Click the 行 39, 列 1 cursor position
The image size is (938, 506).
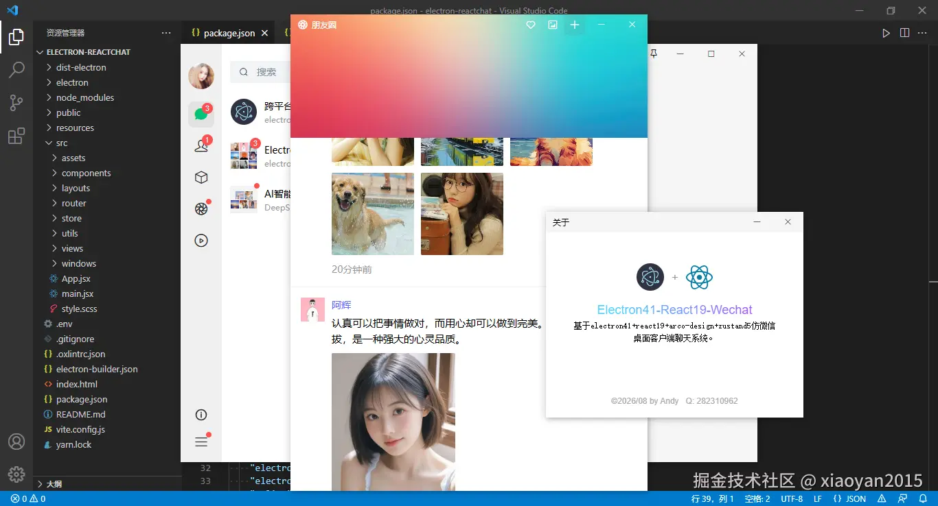click(x=713, y=499)
